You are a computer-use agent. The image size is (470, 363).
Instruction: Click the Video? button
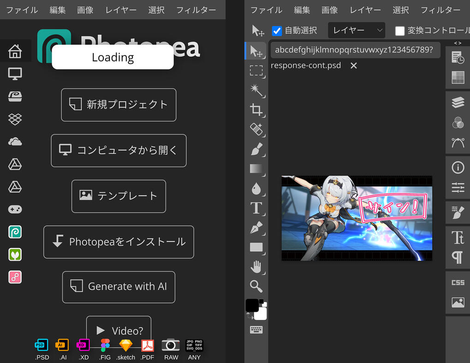[119, 331]
